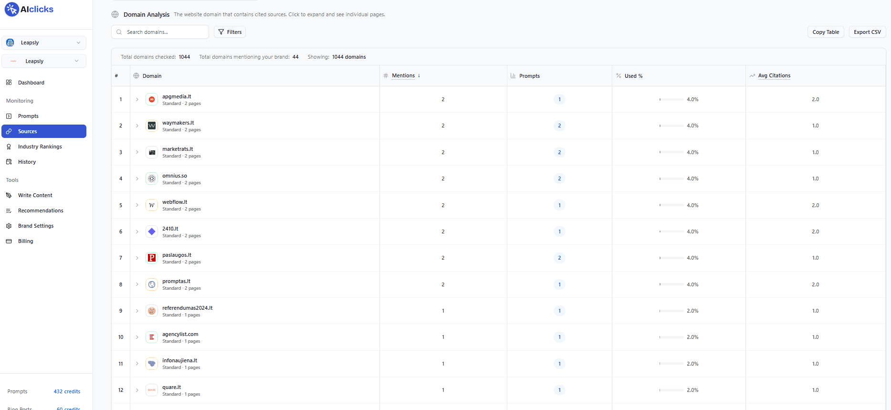Click the omnius.so favicon
The width and height of the screenshot is (891, 410).
pyautogui.click(x=152, y=179)
